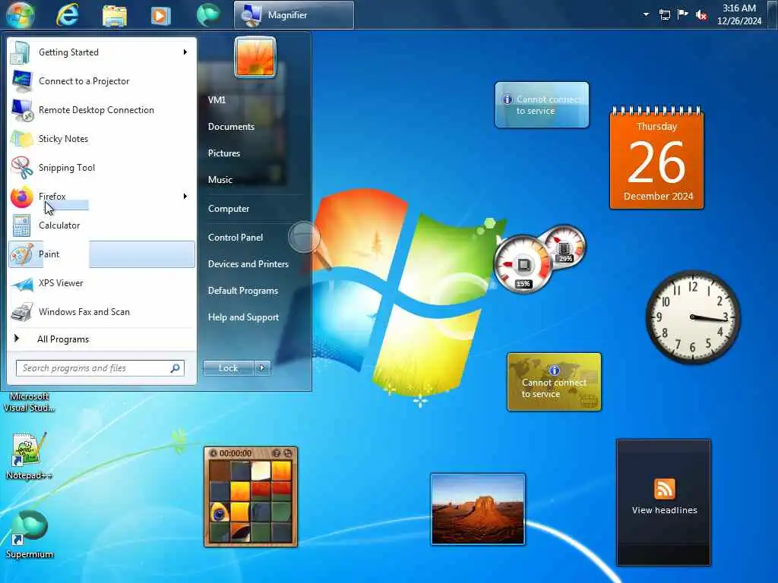Expand the Getting Started submenu arrow
Viewport: 778px width, 583px height.
[x=185, y=52]
